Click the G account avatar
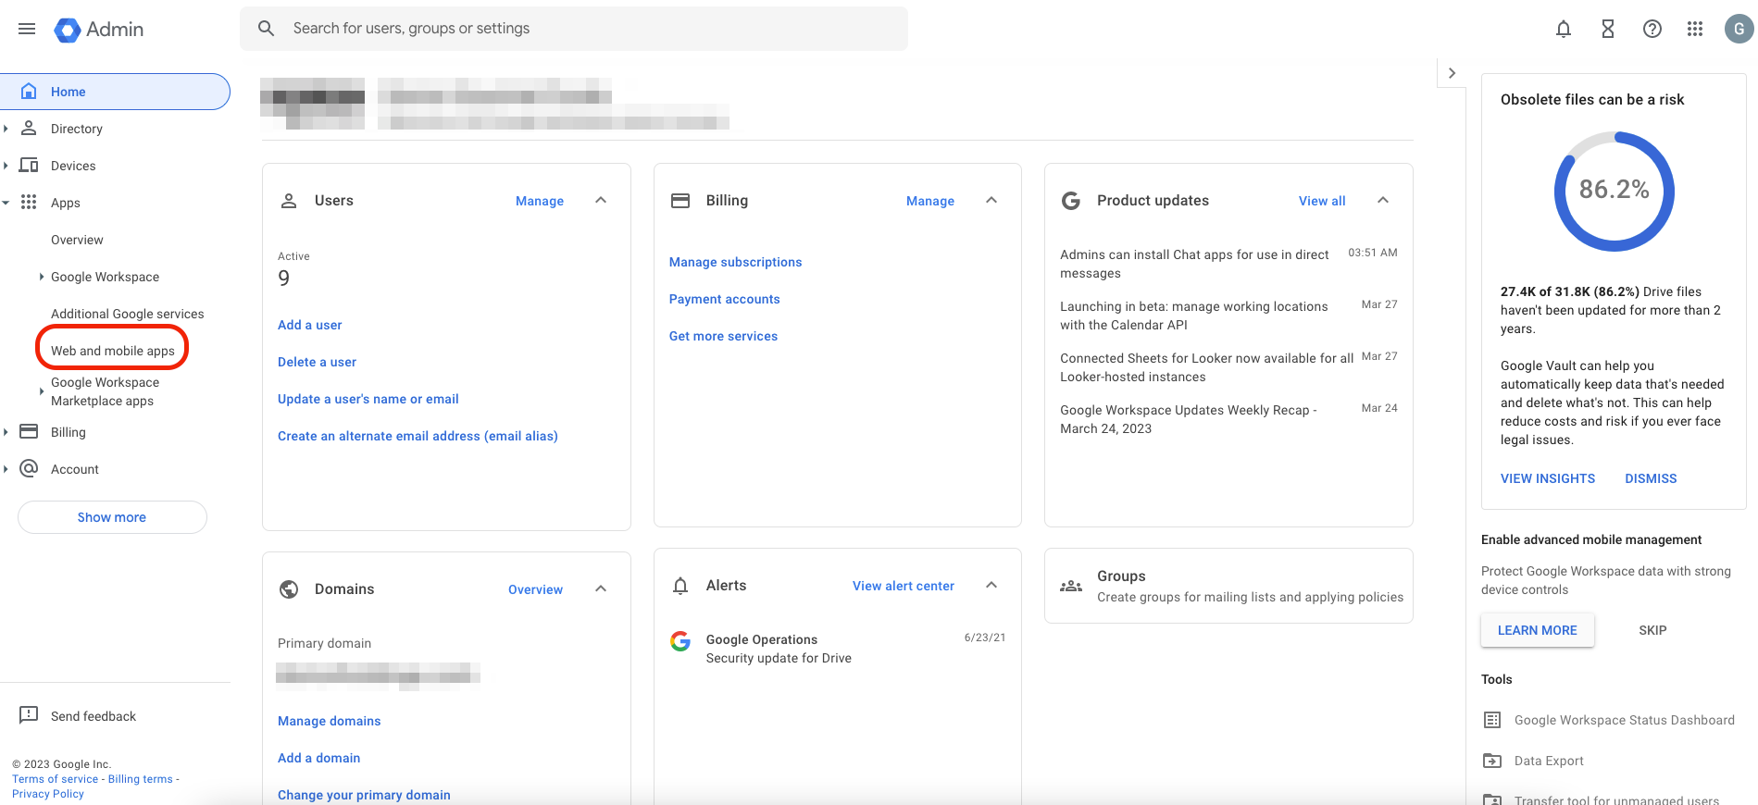The image size is (1758, 805). pos(1739,29)
